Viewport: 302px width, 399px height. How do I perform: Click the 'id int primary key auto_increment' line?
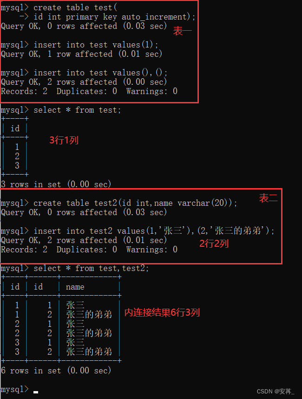[x=107, y=17]
